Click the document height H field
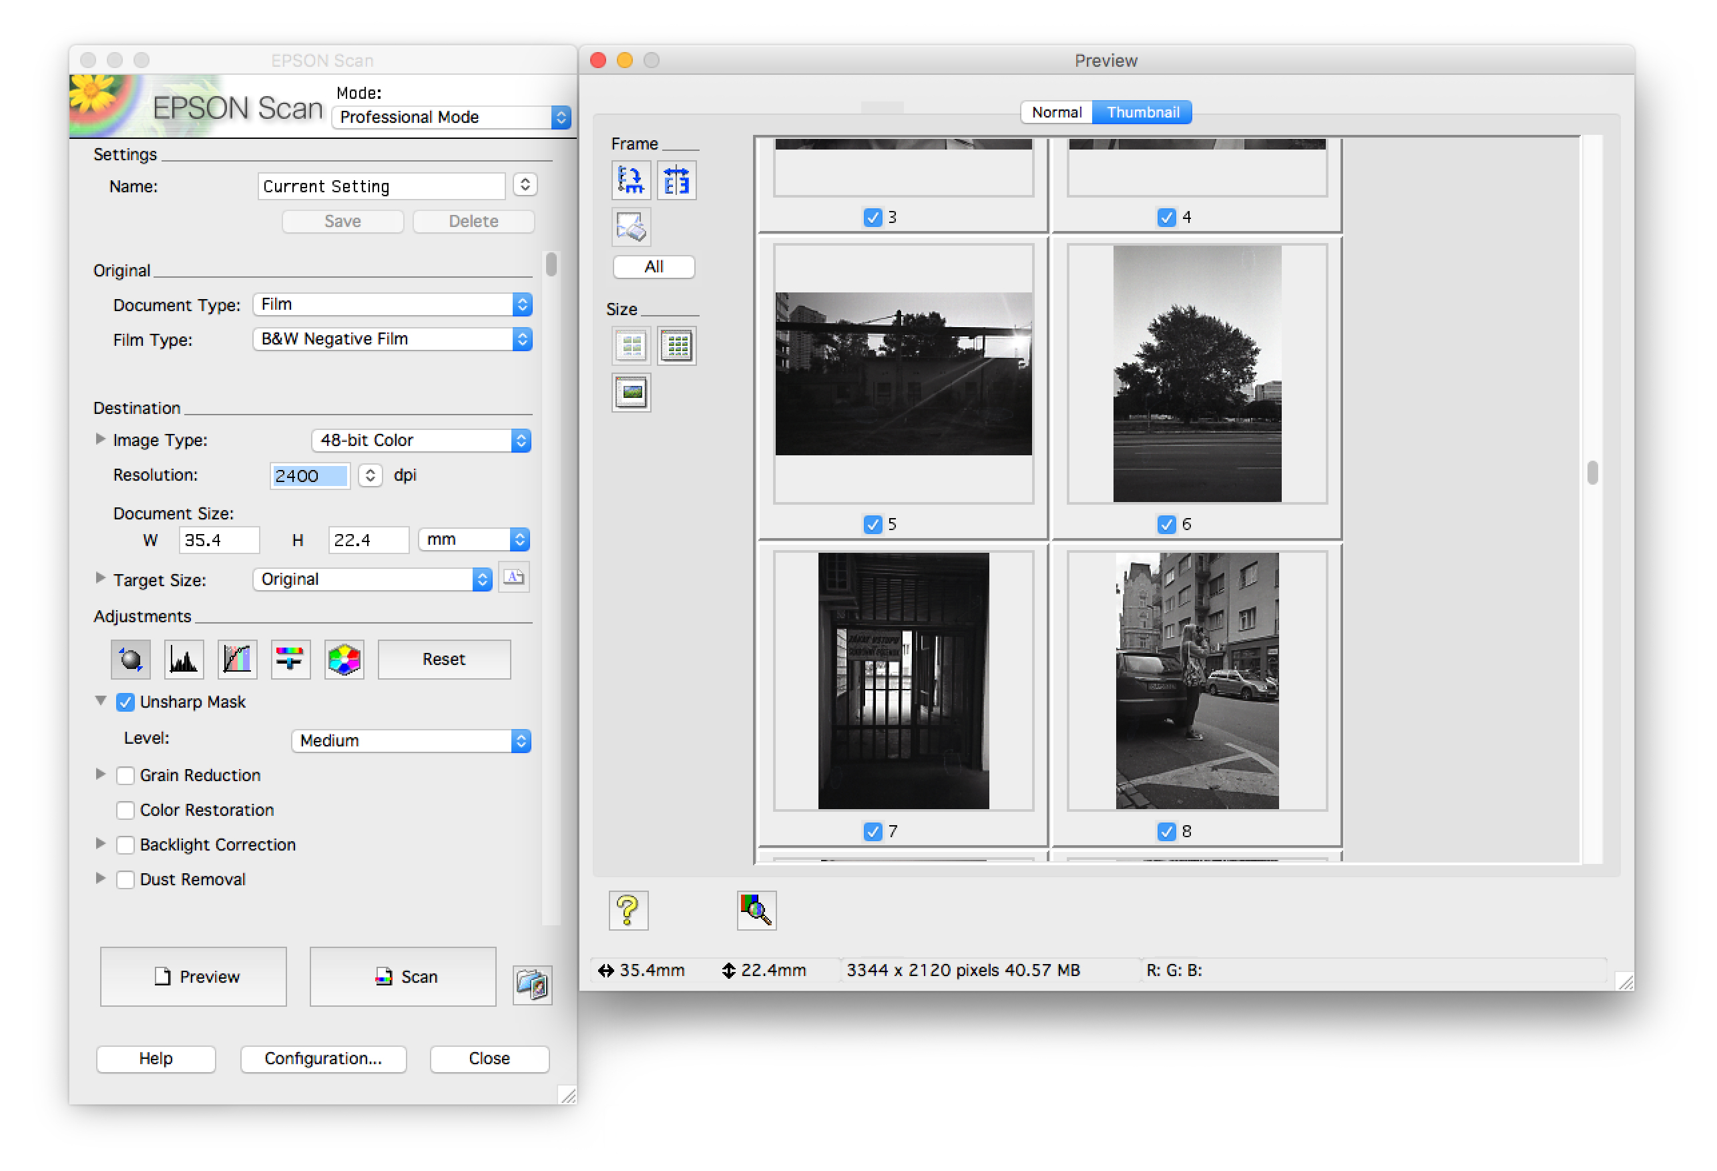 (369, 540)
